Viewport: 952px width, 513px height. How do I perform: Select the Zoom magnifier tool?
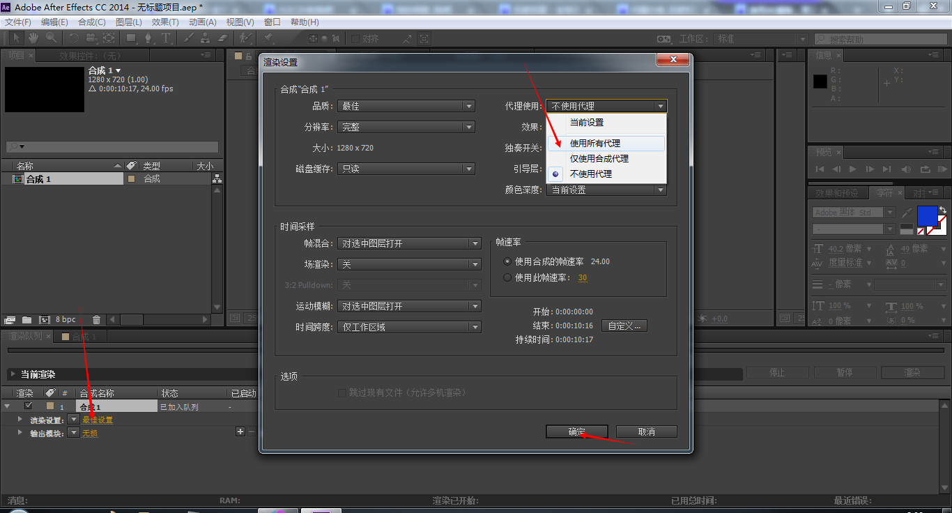[x=51, y=38]
